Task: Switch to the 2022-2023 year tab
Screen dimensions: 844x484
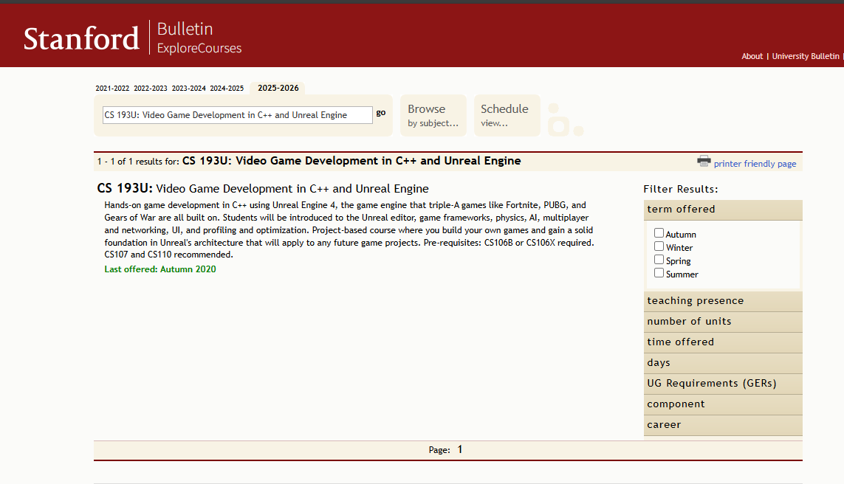Action: (151, 89)
